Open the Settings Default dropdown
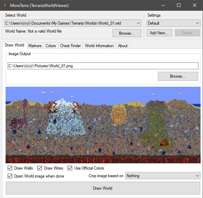The image size is (203, 198). (174, 23)
